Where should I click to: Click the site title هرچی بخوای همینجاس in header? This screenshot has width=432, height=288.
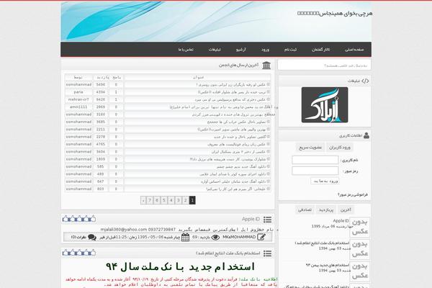(335, 13)
